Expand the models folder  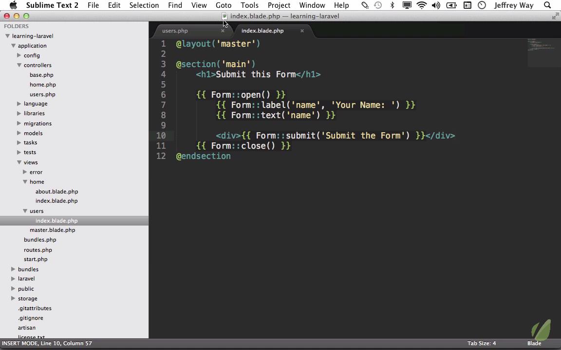coord(19,133)
